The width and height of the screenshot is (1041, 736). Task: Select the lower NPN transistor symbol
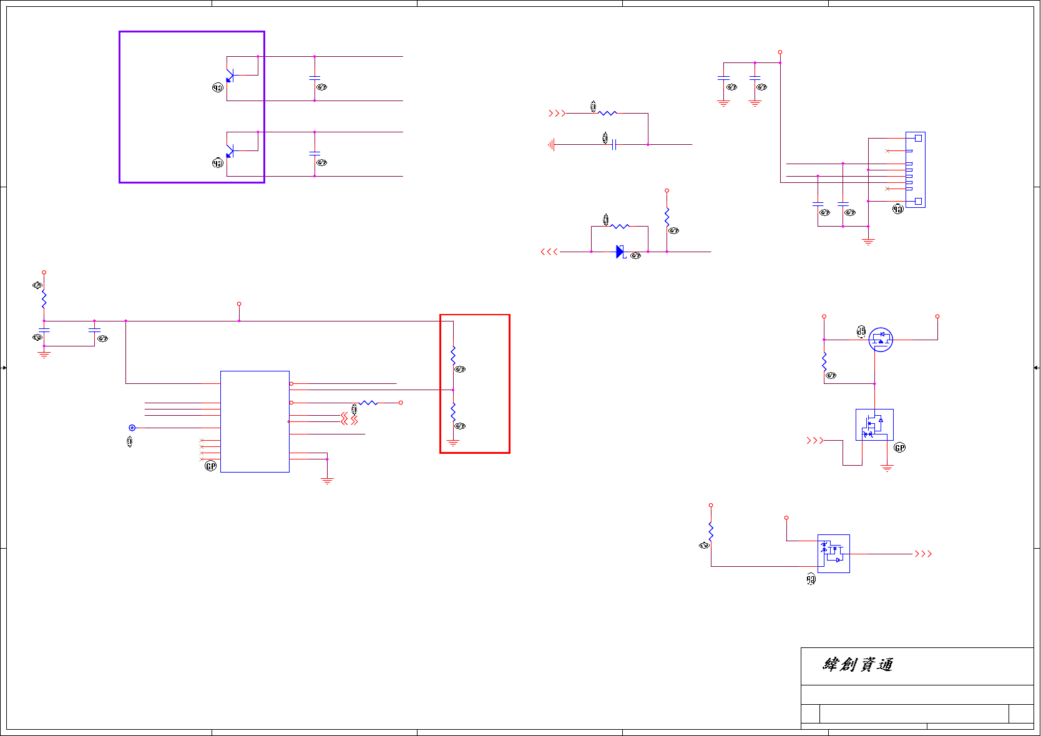230,151
